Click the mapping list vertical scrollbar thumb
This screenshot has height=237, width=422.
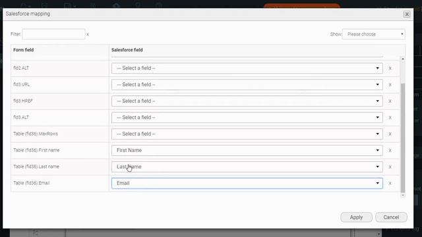point(403,138)
